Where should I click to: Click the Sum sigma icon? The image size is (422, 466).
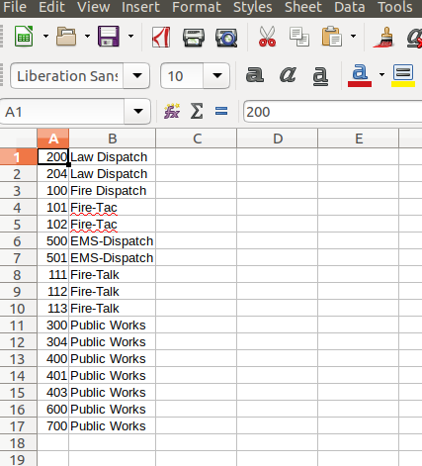pos(197,111)
